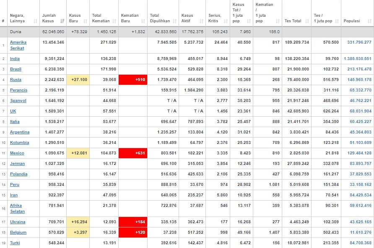Open India population 1.385.530.551 link
The width and height of the screenshot is (374, 248).
click(358, 59)
